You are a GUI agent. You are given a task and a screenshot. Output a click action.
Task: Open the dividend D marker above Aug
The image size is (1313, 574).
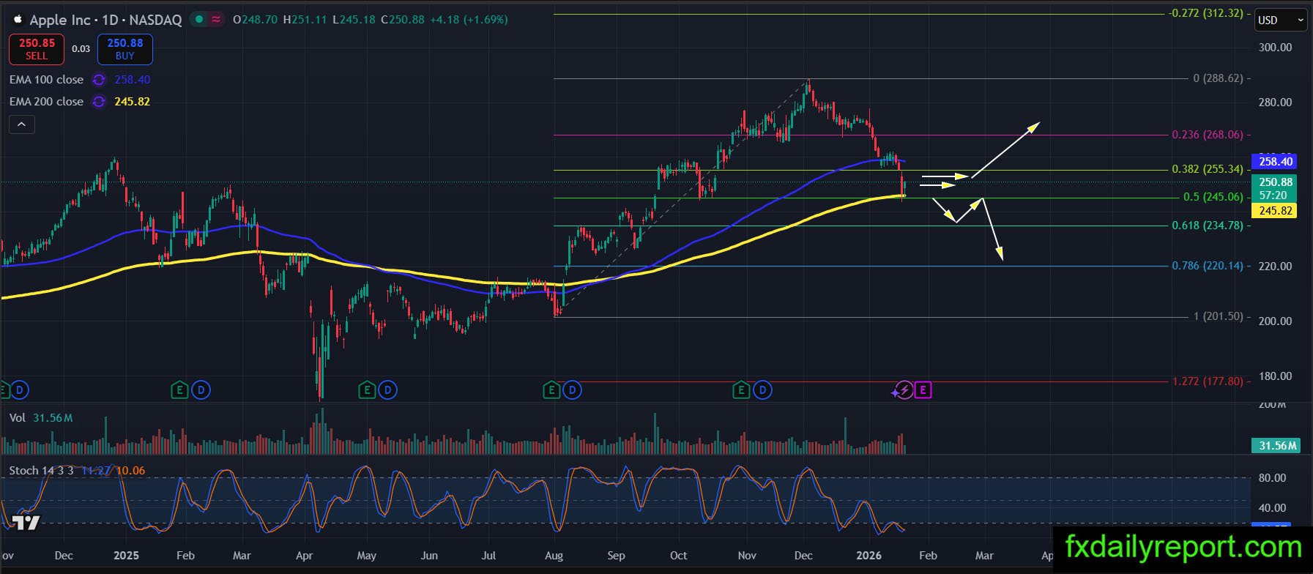(572, 390)
